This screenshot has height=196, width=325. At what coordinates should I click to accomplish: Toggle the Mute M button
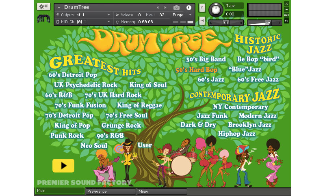(202, 21)
